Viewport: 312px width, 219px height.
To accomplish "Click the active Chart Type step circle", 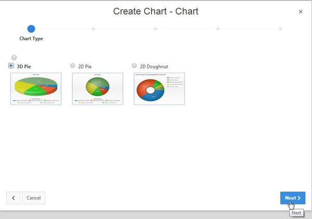I will (x=31, y=29).
